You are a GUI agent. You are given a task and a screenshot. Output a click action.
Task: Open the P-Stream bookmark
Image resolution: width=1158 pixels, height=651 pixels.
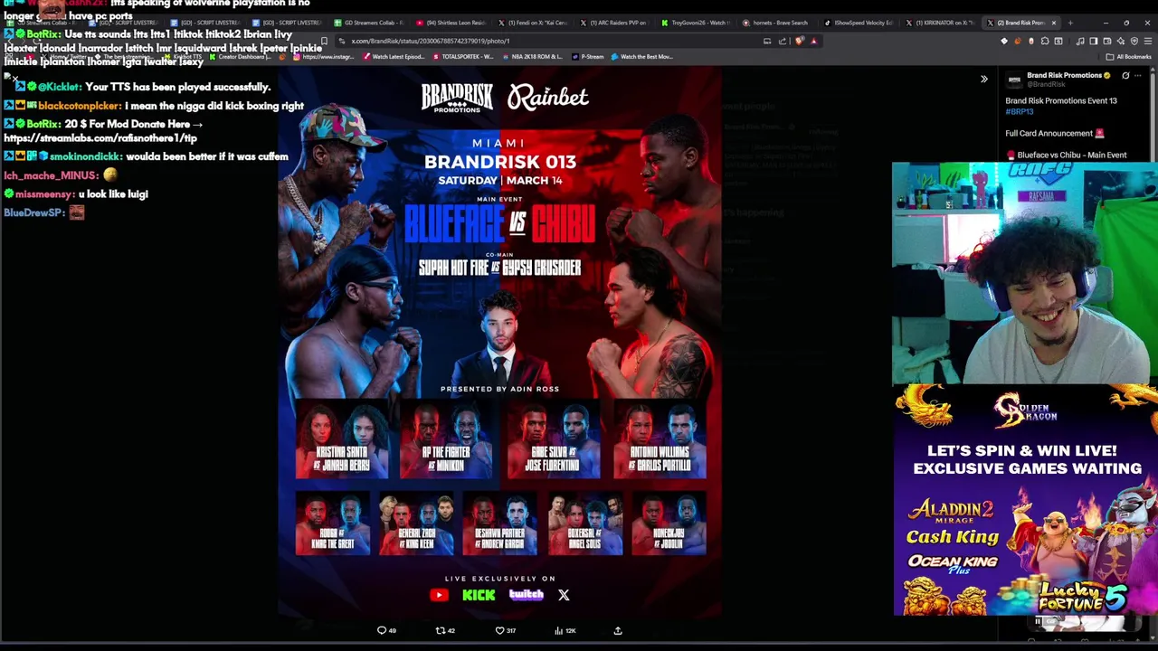588,56
